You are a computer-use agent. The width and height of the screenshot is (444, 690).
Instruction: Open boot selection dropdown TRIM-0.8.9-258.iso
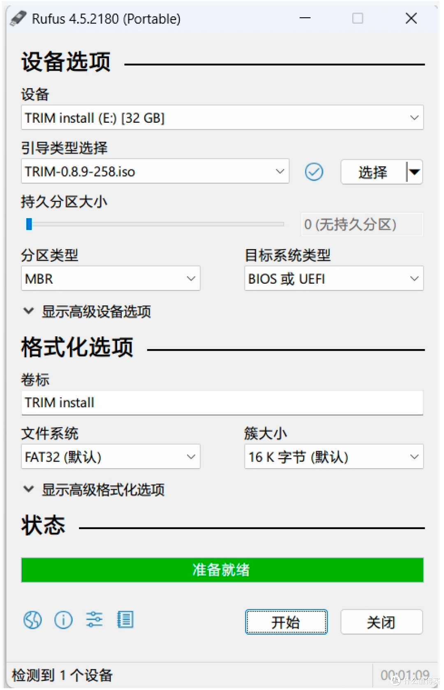(x=155, y=172)
